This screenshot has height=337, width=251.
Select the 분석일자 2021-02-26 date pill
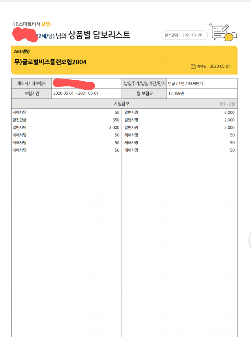pyautogui.click(x=184, y=35)
